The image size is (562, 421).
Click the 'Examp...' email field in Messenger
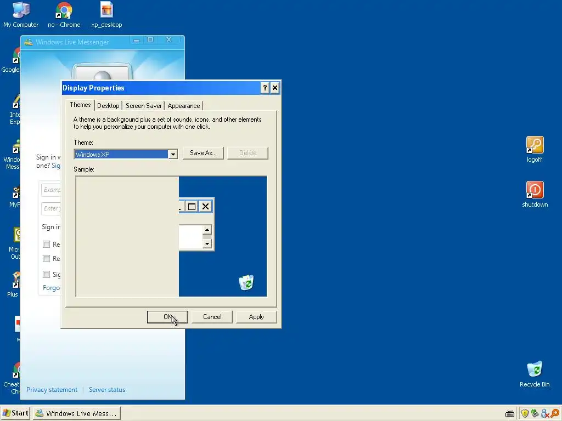[x=51, y=190]
